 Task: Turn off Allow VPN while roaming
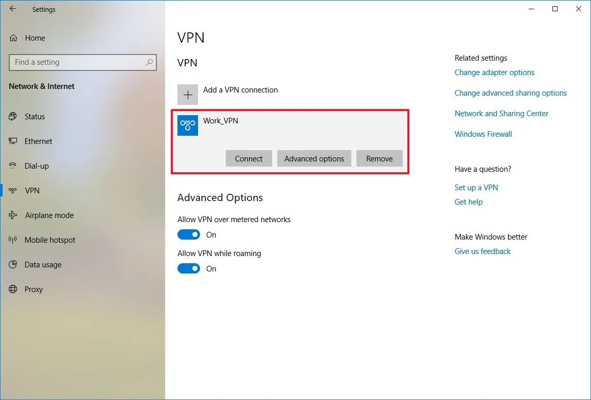(189, 269)
